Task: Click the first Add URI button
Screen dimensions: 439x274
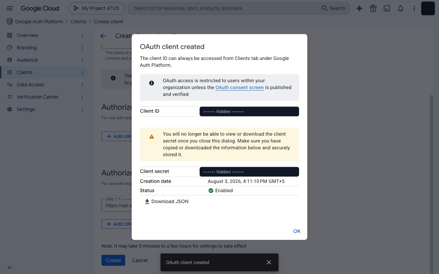Action: click(x=117, y=136)
